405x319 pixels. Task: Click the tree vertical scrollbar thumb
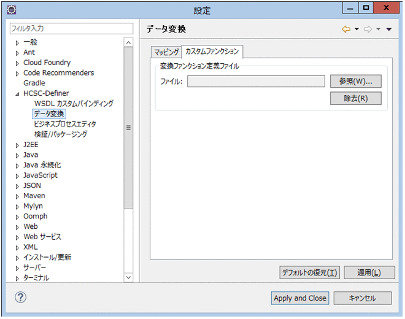coord(128,128)
